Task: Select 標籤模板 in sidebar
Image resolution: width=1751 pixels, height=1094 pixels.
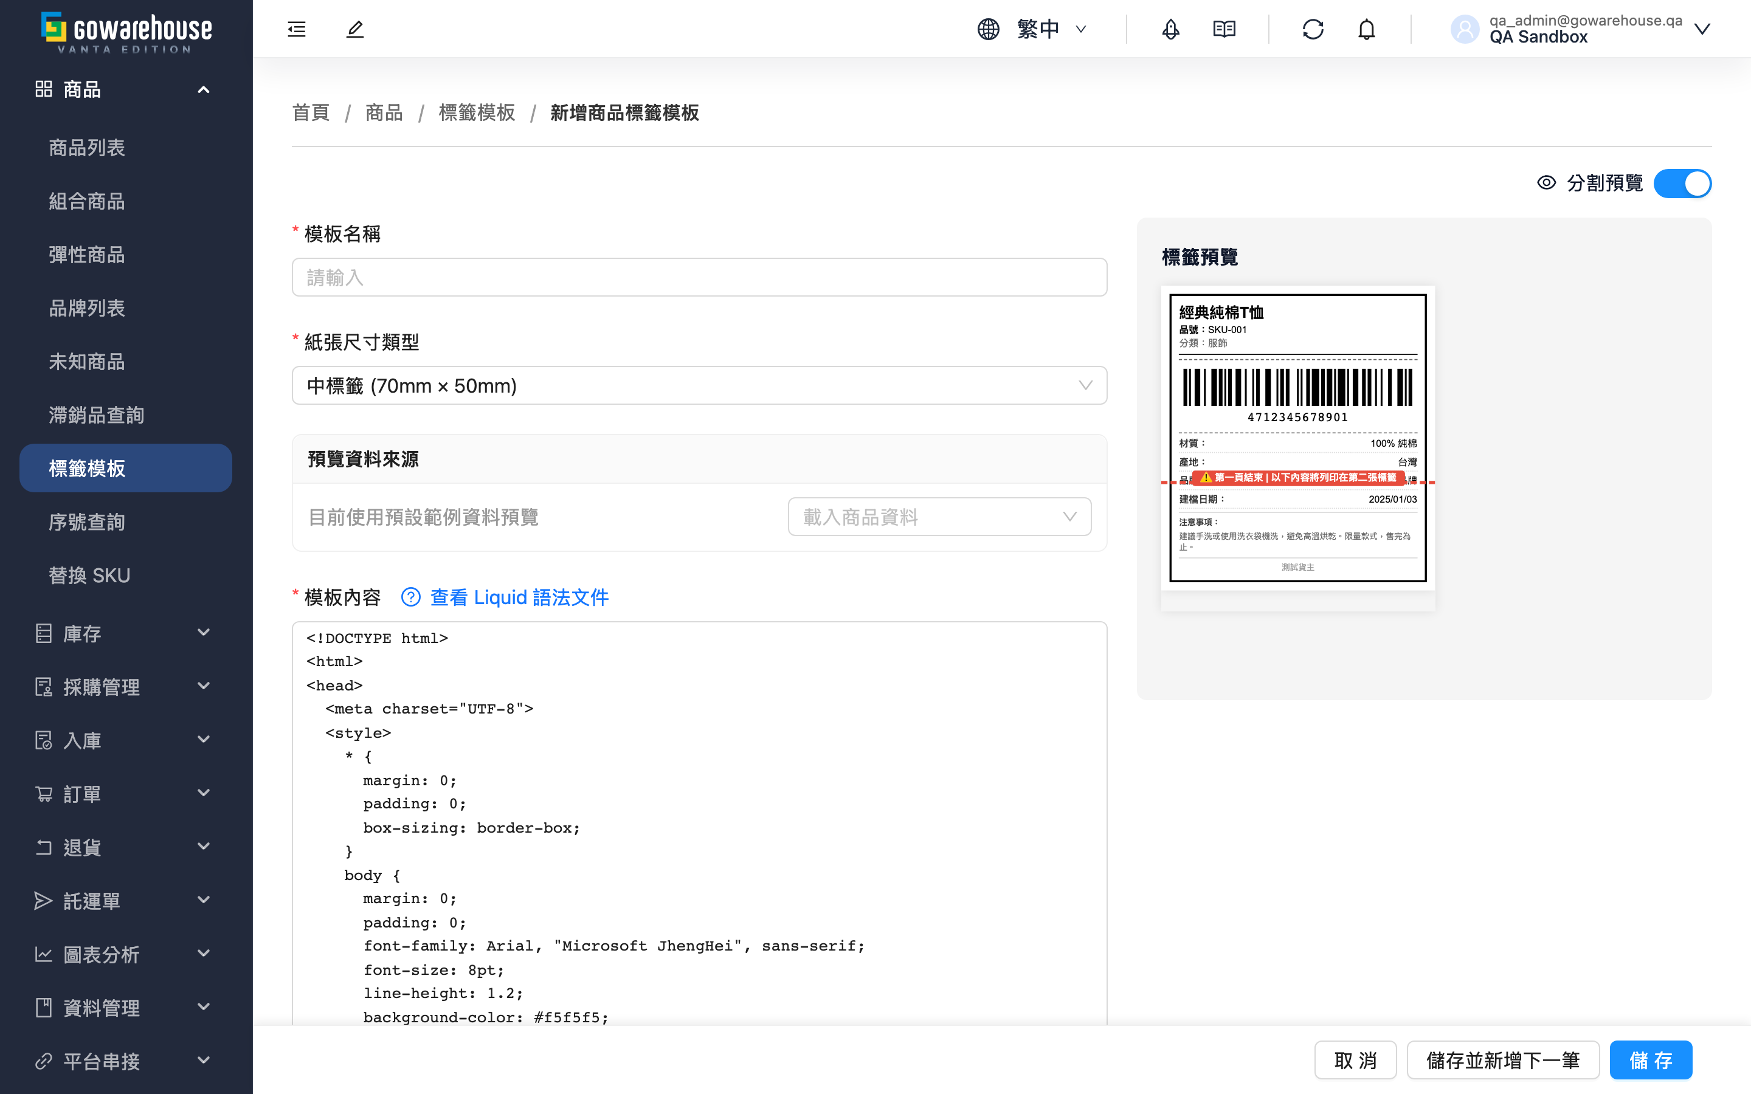Action: click(x=126, y=468)
